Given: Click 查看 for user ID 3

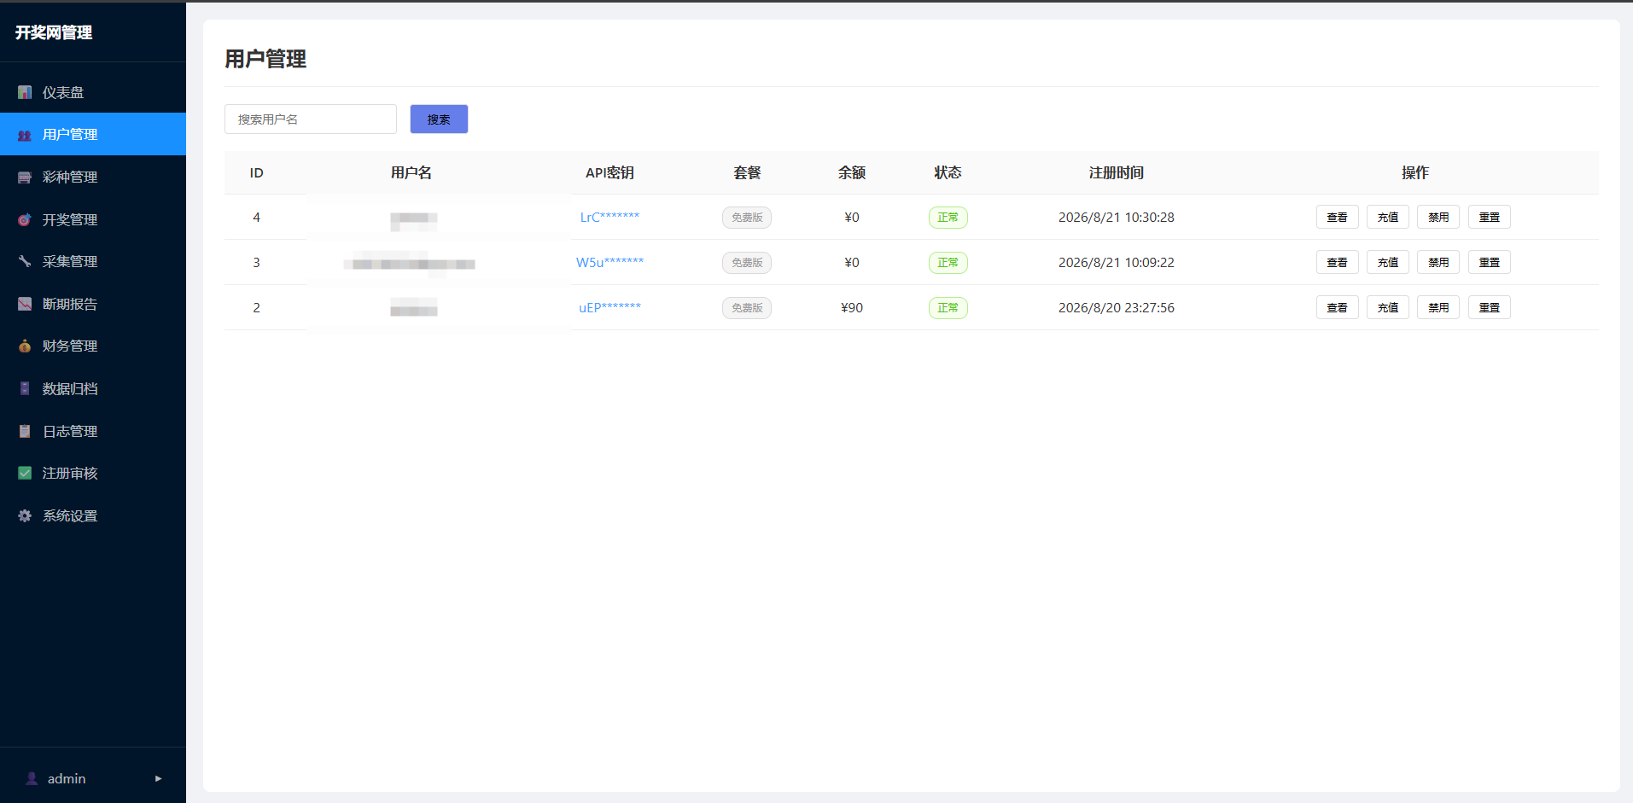Looking at the screenshot, I should (1337, 262).
